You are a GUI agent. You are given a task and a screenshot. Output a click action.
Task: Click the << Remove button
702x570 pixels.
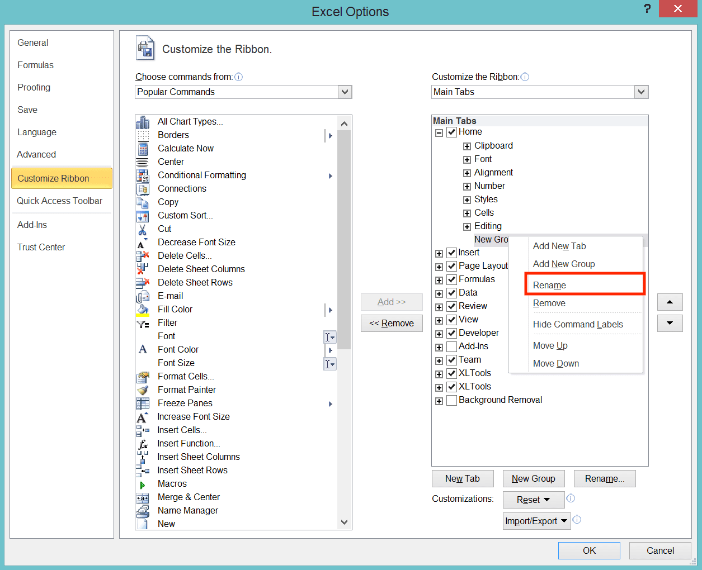392,323
